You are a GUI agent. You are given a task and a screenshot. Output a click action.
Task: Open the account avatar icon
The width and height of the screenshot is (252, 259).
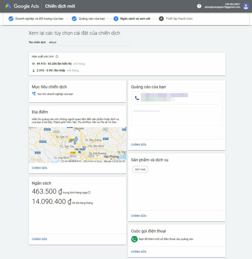[246, 6]
